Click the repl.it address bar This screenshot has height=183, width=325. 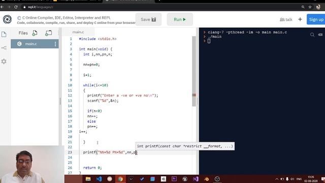coord(40,7)
